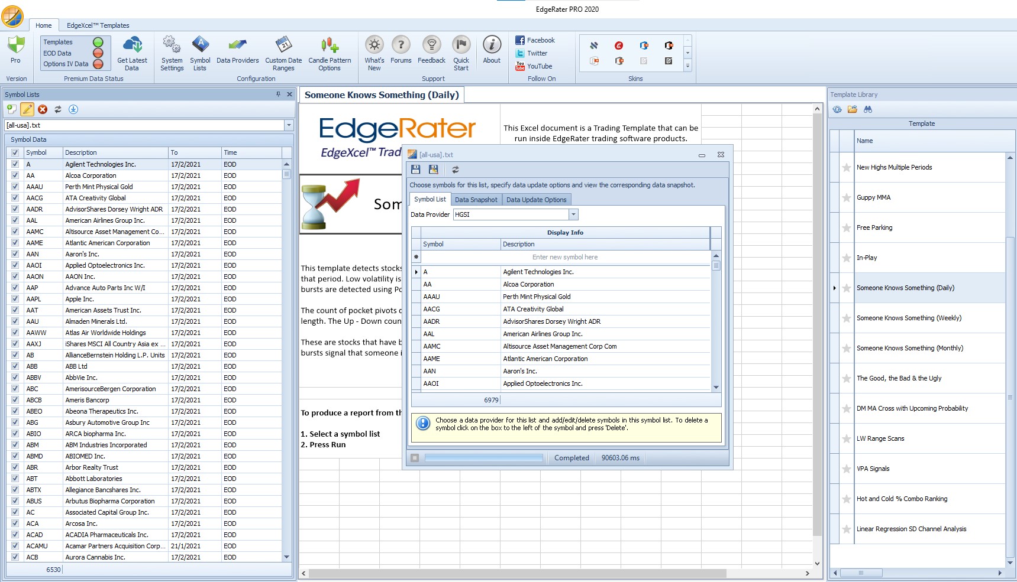This screenshot has width=1017, height=582.
Task: Click the save icon in [all-usa].txt dialog
Action: pos(416,170)
